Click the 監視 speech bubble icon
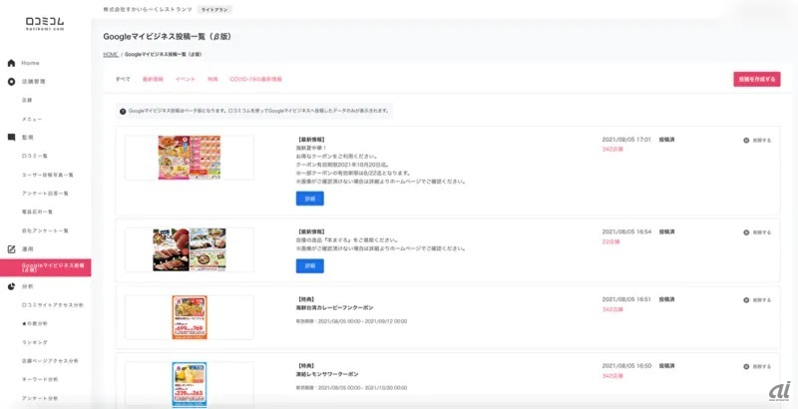 11,138
